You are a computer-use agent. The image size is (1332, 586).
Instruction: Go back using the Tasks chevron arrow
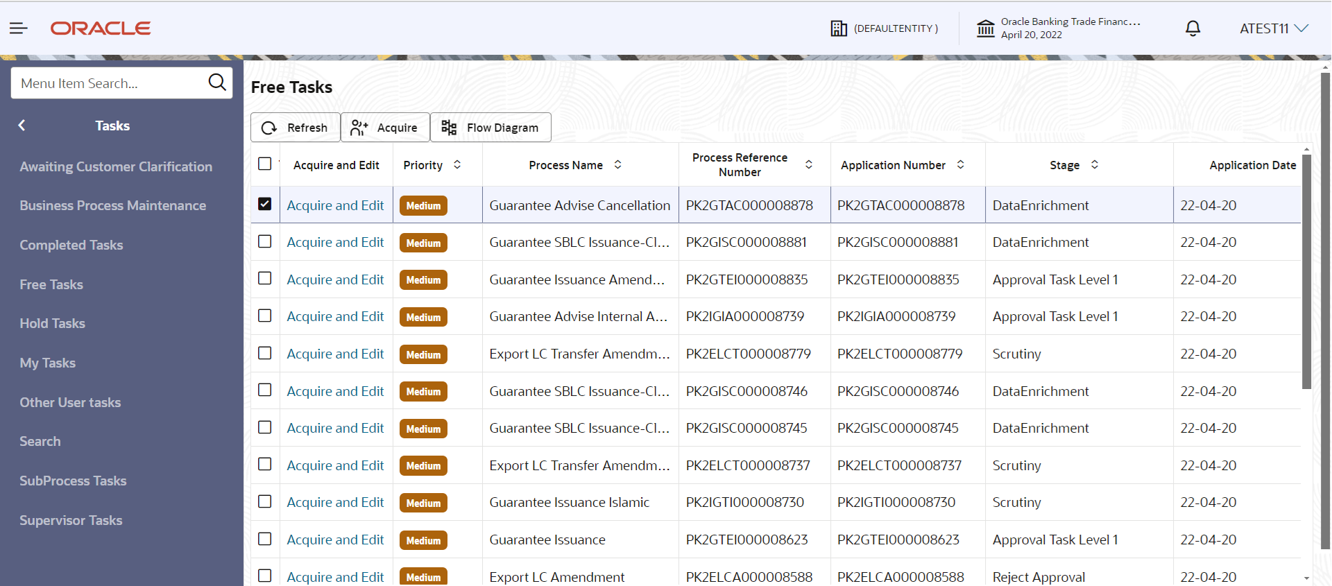22,126
